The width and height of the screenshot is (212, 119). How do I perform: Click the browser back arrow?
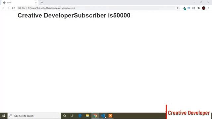[x=3, y=8]
